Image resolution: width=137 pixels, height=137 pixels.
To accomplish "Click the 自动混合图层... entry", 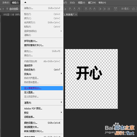I will coord(42,82).
